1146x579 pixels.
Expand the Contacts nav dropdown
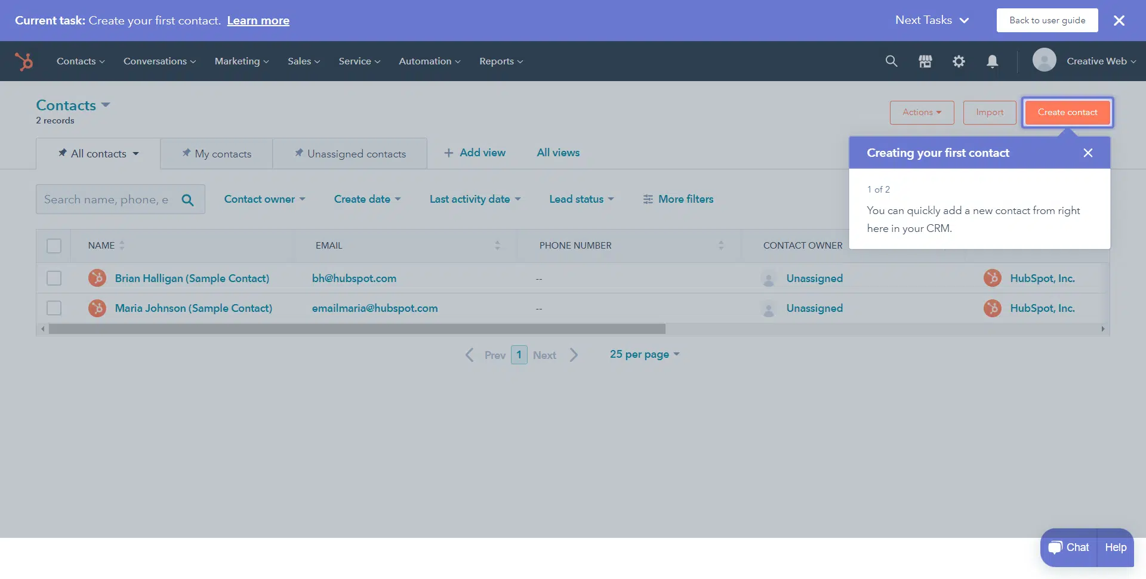pyautogui.click(x=81, y=61)
